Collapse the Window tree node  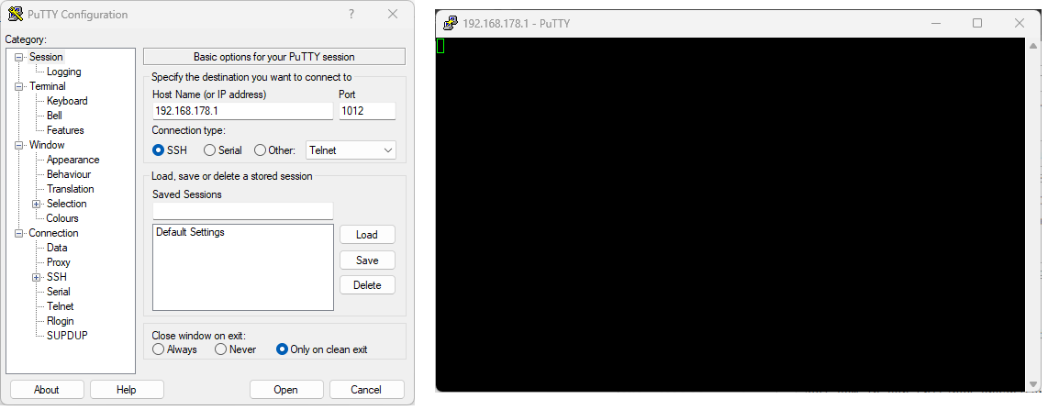coord(18,146)
